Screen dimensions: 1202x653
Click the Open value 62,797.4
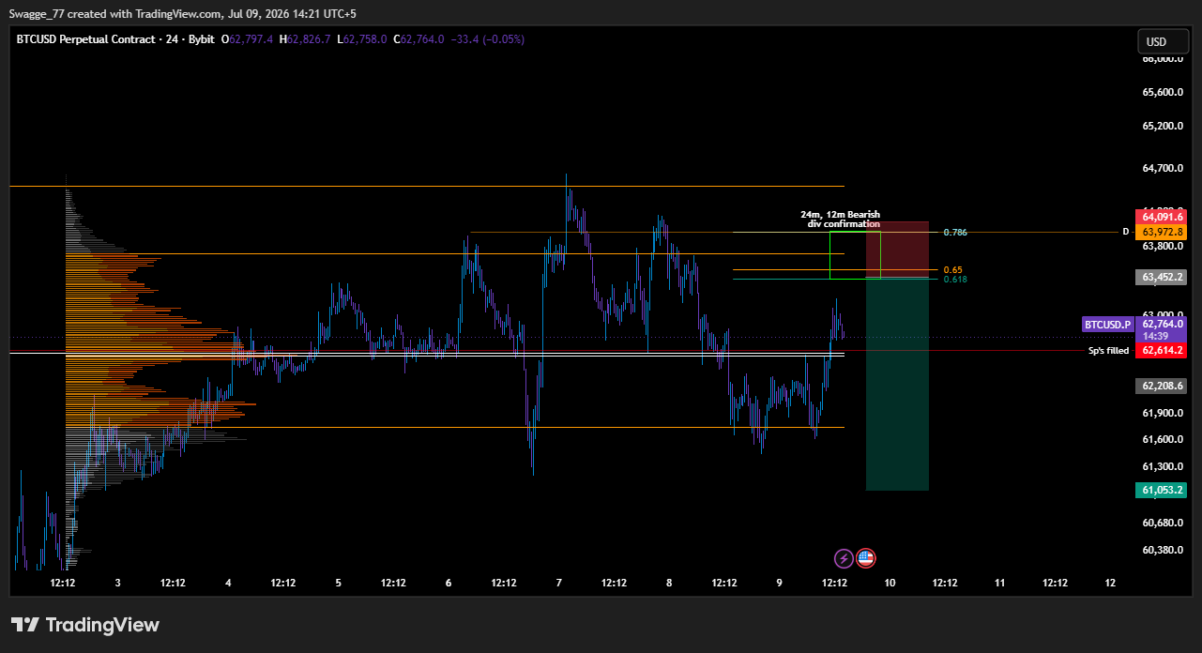251,39
